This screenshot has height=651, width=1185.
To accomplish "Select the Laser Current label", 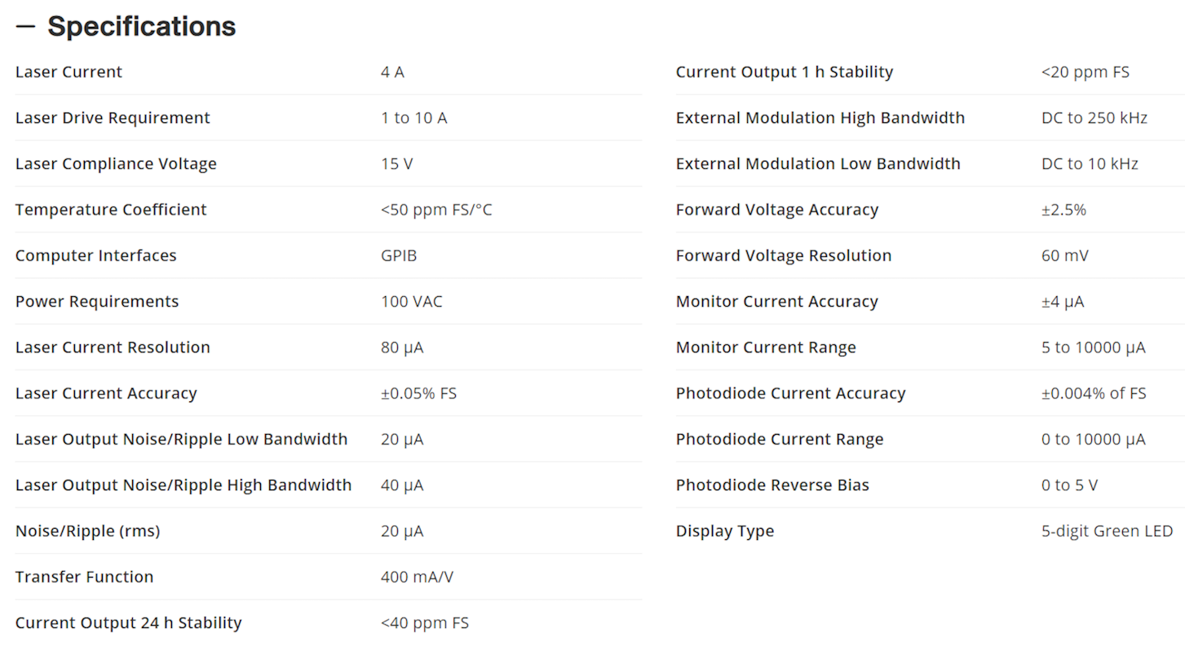I will point(69,72).
